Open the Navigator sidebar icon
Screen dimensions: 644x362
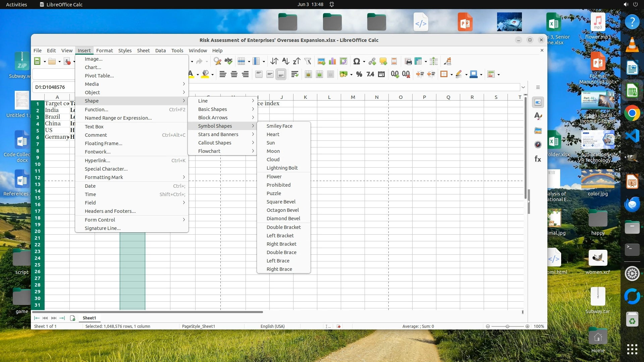point(538,144)
